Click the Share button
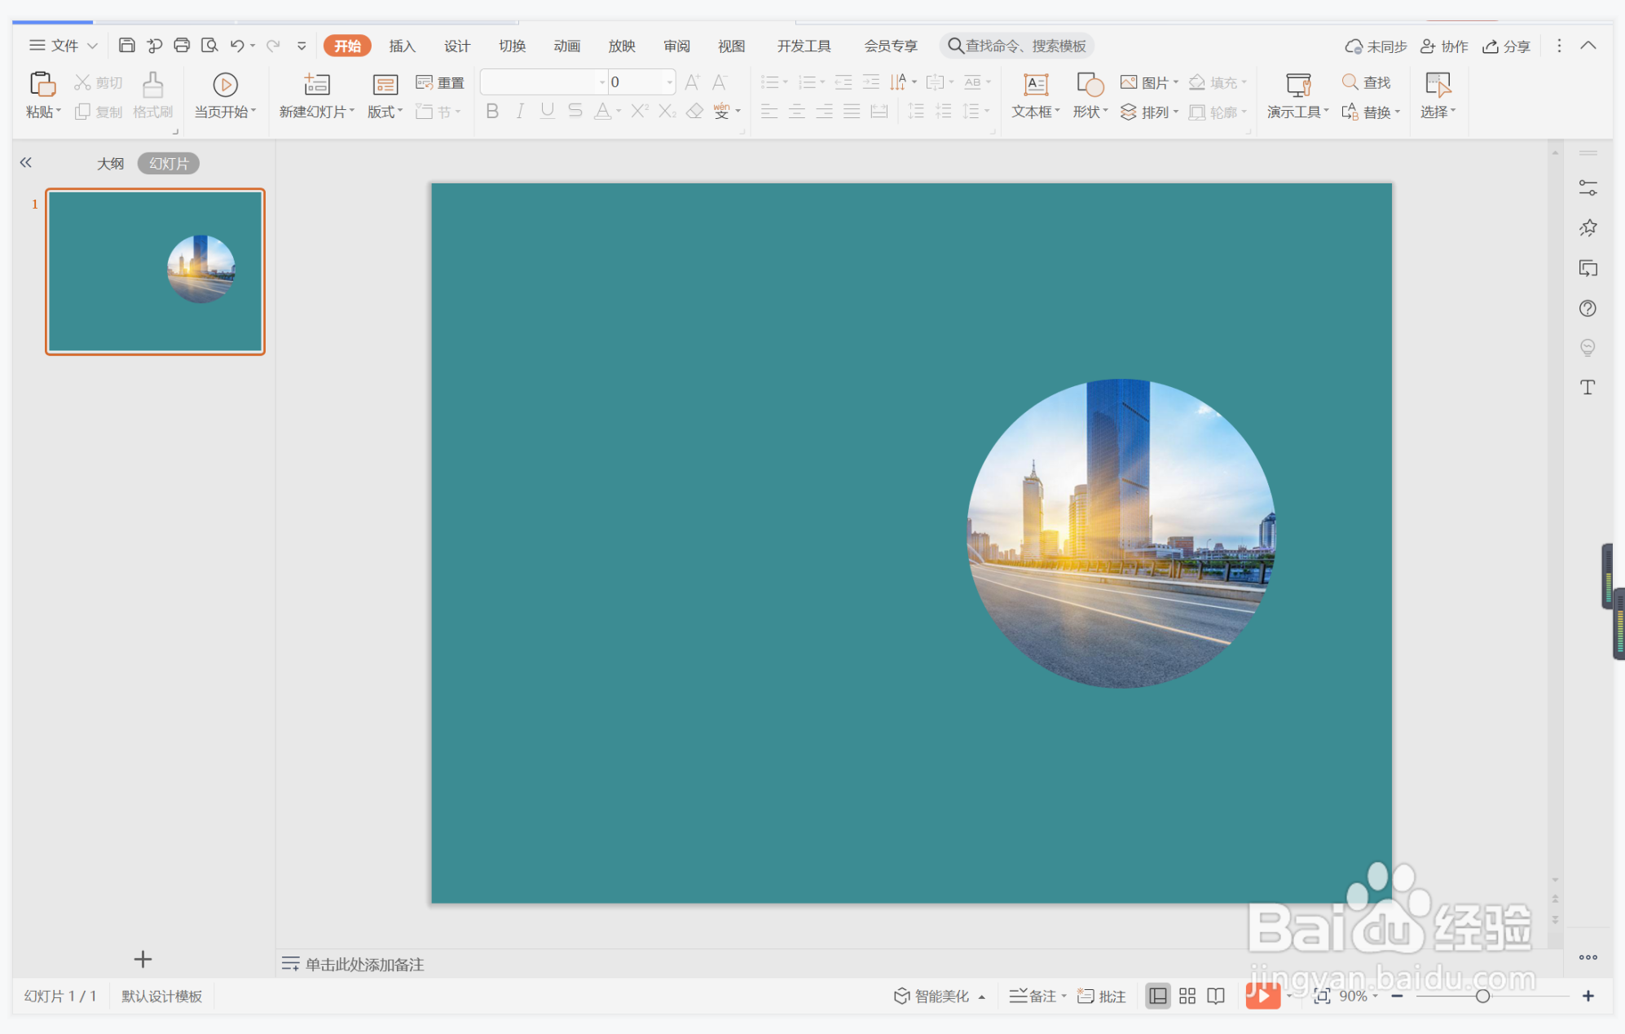The image size is (1625, 1034). [x=1507, y=46]
